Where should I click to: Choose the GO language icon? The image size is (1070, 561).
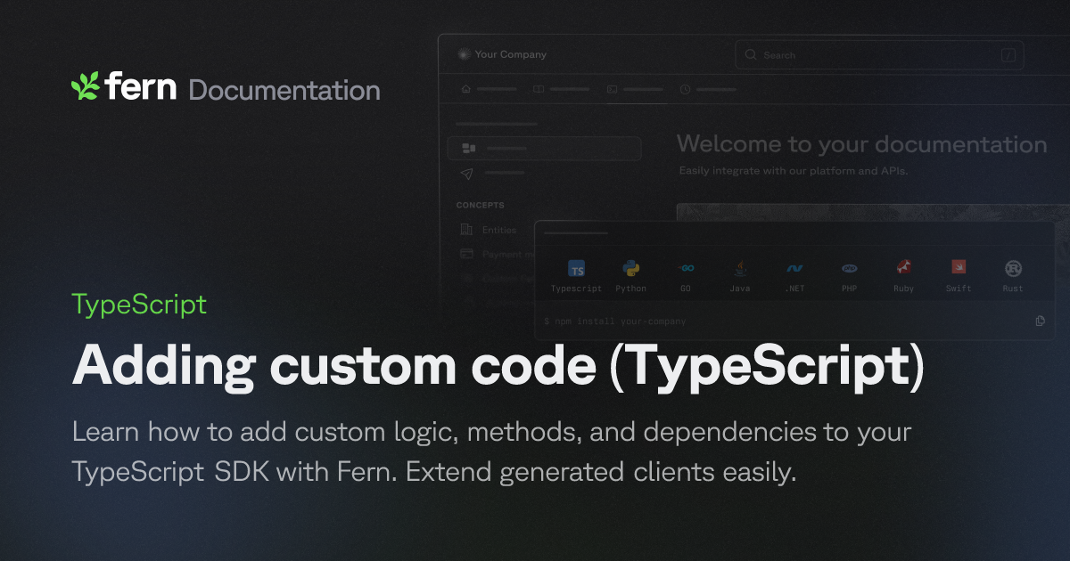[686, 268]
